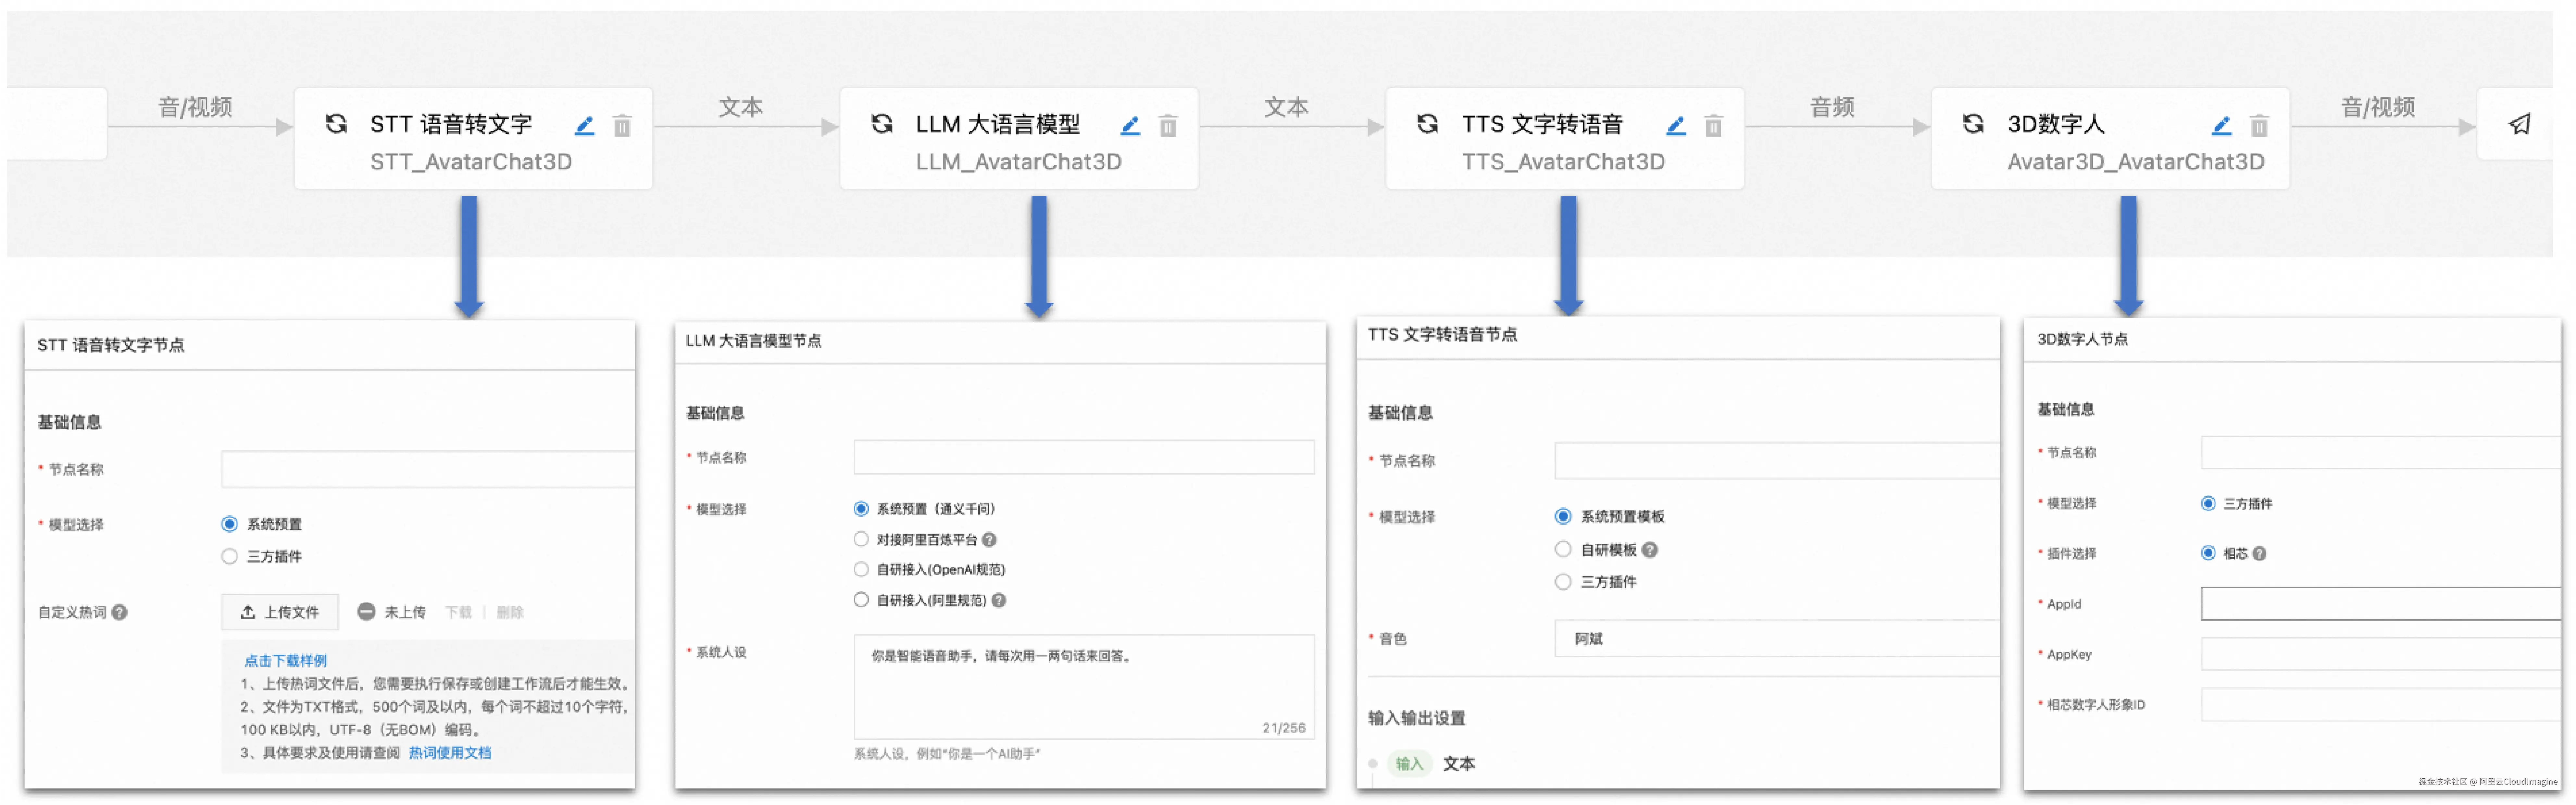The image size is (2576, 805).
Task: Click the refresh icon on the STT 语音转文字 node
Action: [x=336, y=124]
